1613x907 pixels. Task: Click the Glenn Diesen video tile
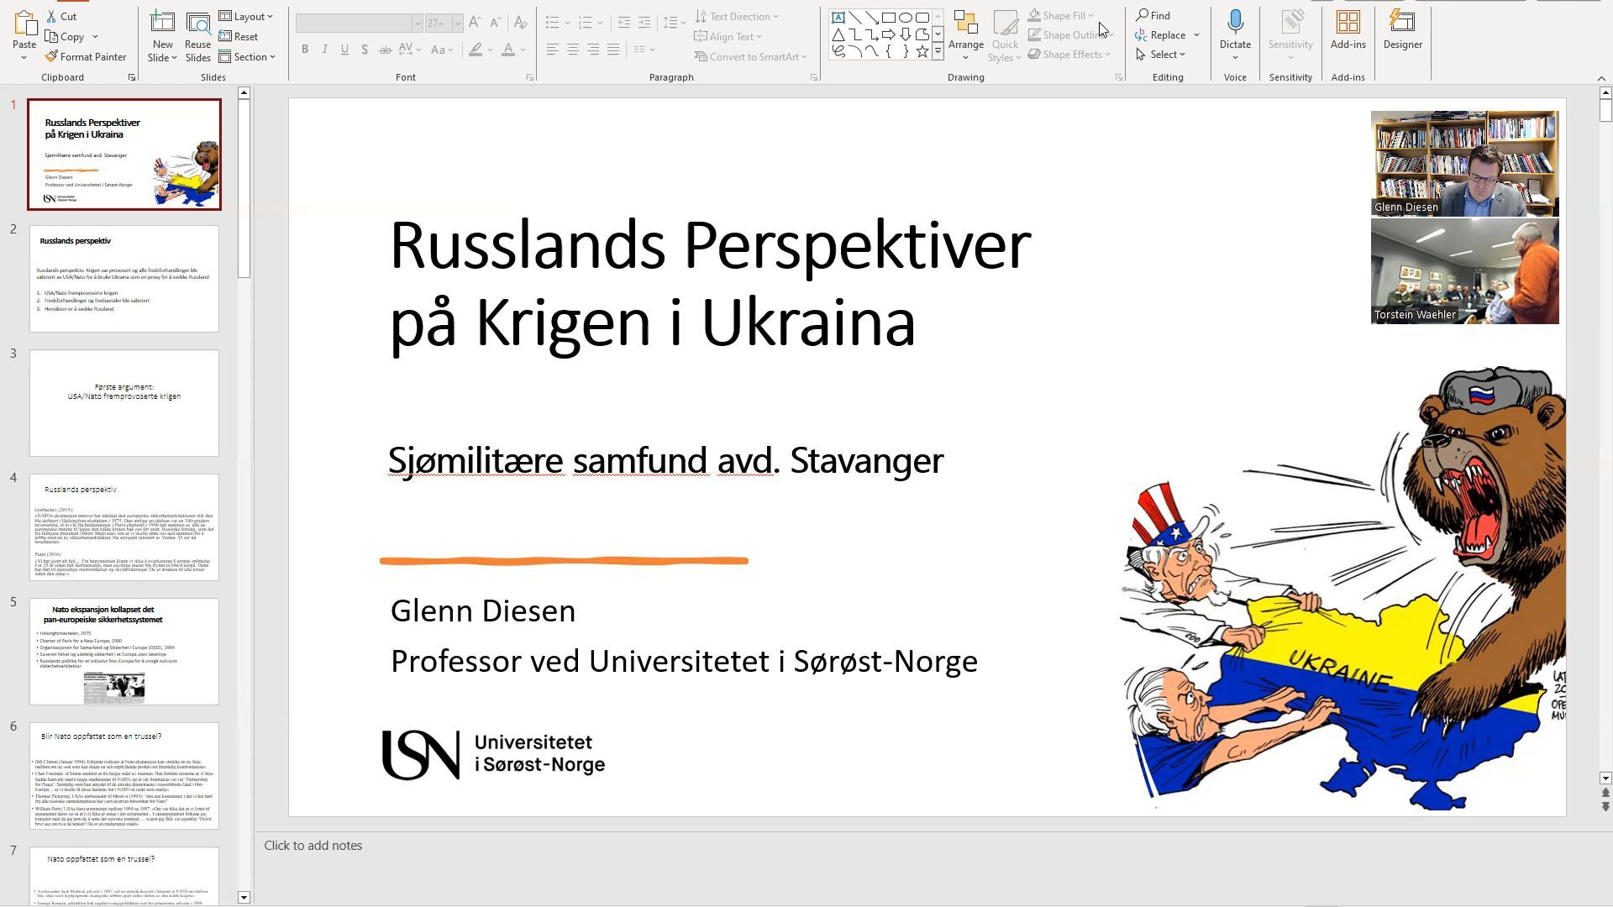[x=1464, y=163]
